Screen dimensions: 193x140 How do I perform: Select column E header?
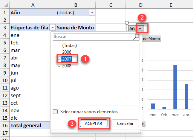pyautogui.click(x=171, y=5)
